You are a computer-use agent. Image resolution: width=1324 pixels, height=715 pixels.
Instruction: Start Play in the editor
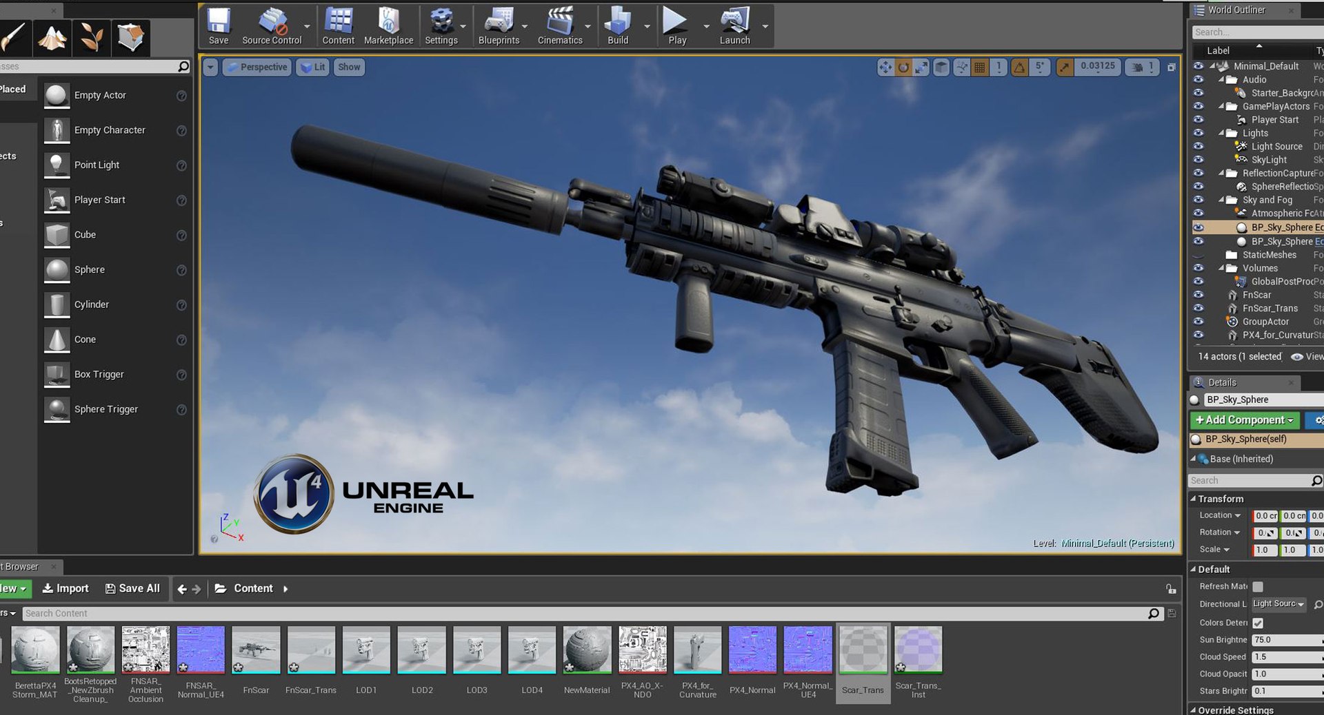(x=676, y=26)
